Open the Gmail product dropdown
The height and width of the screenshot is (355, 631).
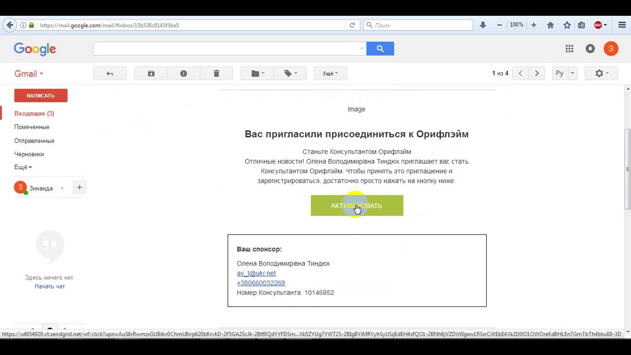(x=29, y=73)
